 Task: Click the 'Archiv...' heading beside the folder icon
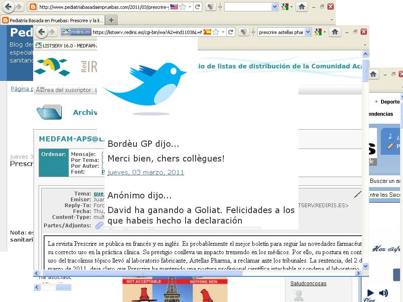coord(85,112)
